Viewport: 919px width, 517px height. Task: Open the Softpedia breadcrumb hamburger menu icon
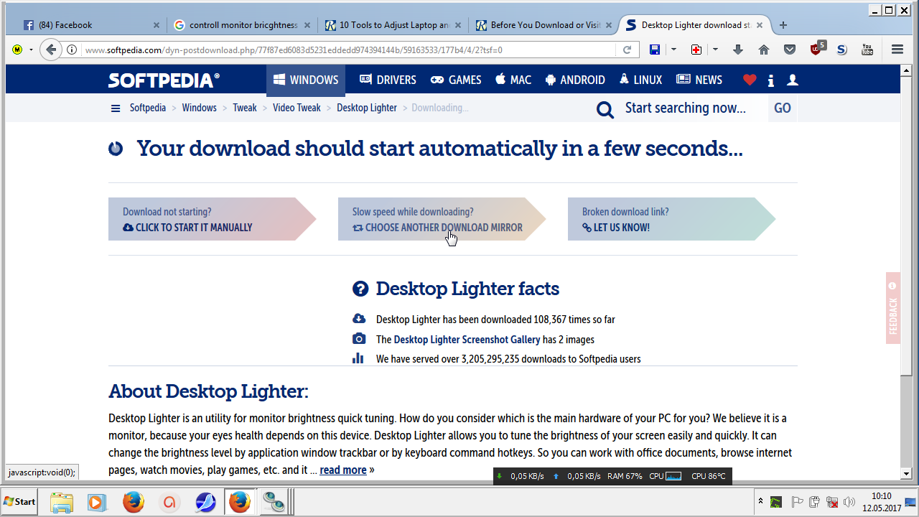pos(116,108)
